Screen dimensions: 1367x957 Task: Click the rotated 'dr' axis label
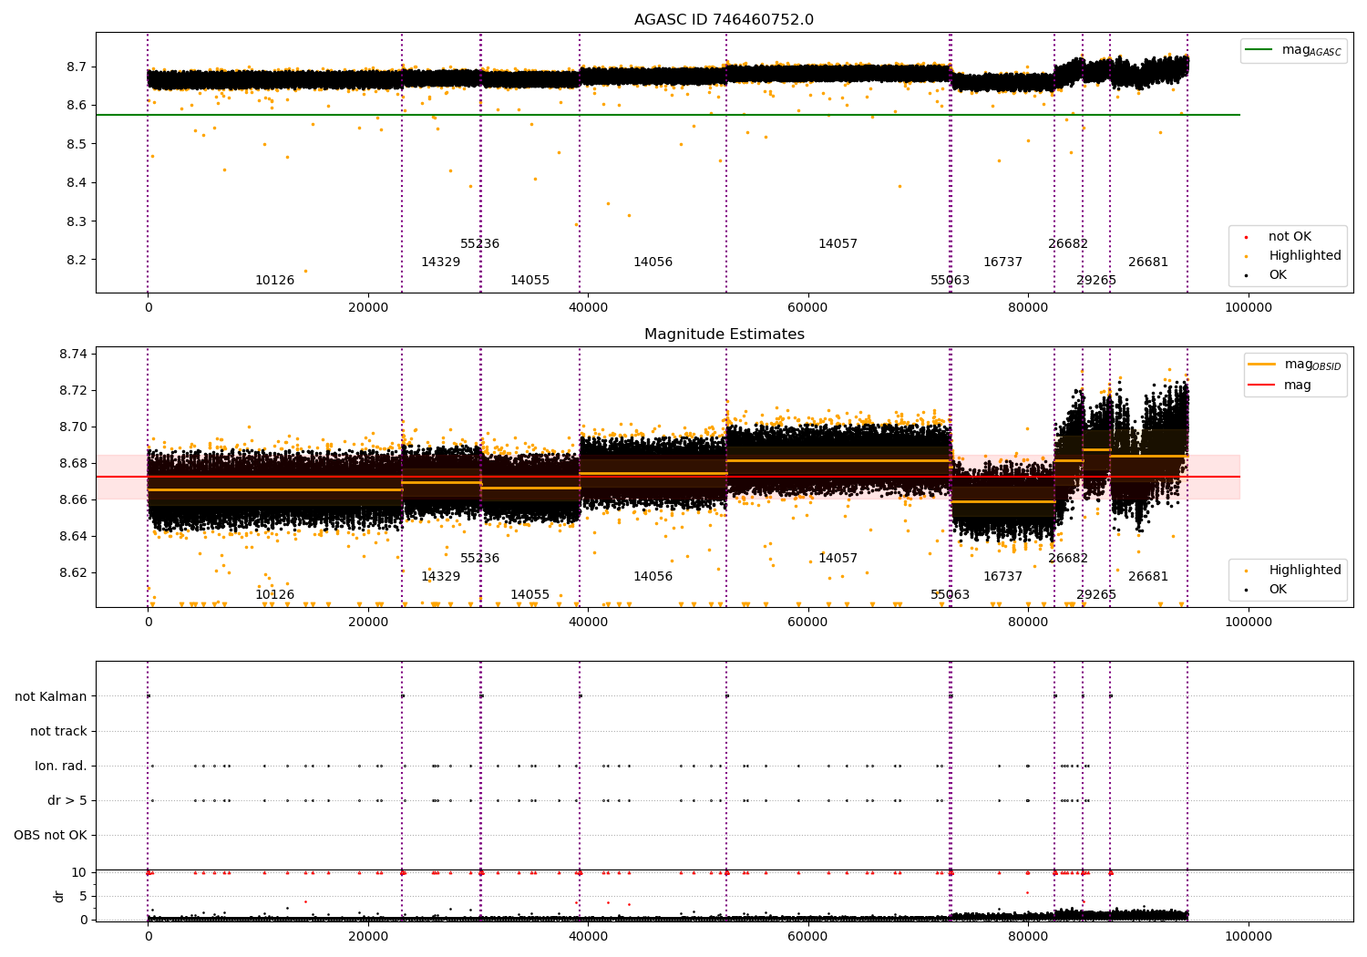59,896
